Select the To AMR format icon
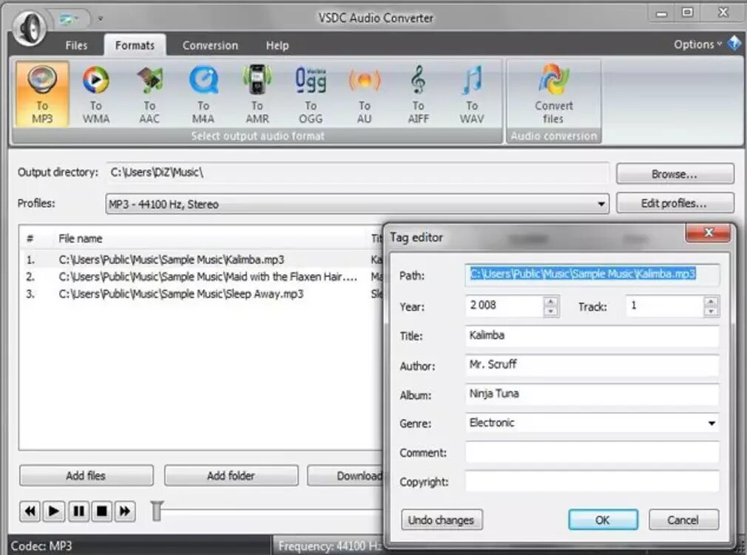747x555 pixels. point(257,95)
